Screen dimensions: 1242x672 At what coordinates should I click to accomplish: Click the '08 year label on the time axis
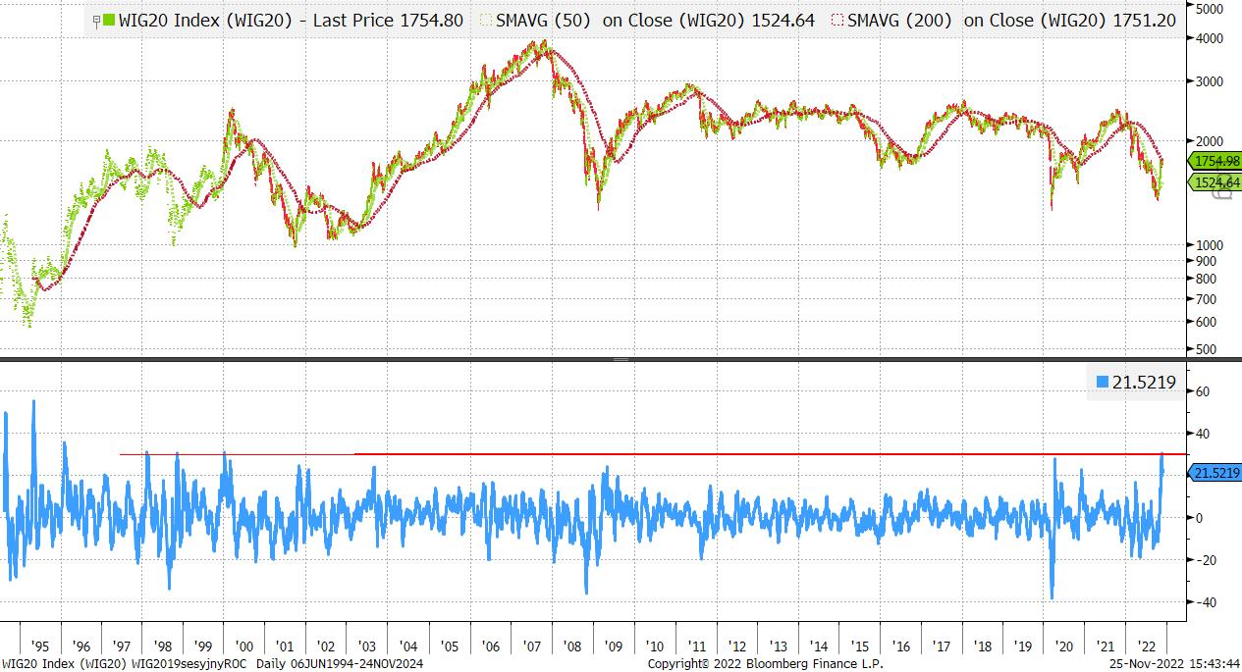click(x=572, y=646)
